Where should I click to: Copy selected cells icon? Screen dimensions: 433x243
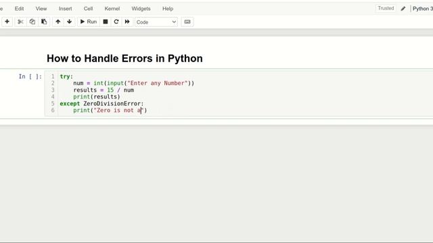[x=32, y=22]
